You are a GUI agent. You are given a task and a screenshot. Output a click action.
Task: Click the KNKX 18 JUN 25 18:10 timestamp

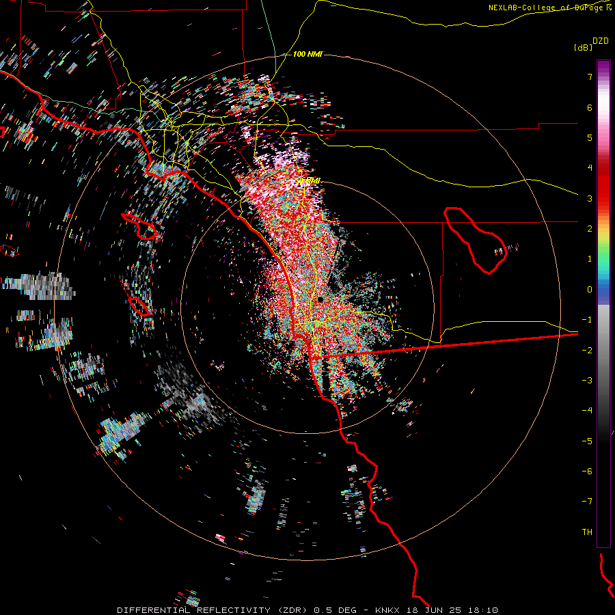click(x=437, y=610)
